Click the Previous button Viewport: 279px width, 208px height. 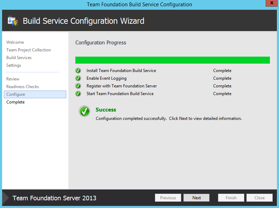coord(168,198)
